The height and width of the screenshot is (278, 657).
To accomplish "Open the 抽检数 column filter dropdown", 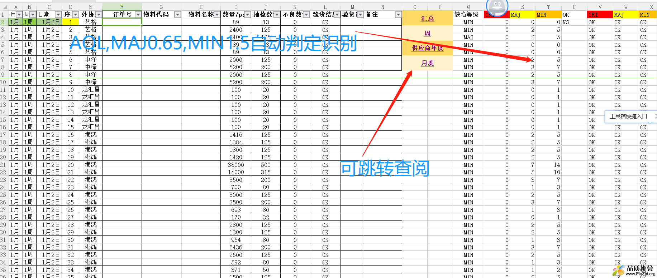I will pyautogui.click(x=276, y=14).
